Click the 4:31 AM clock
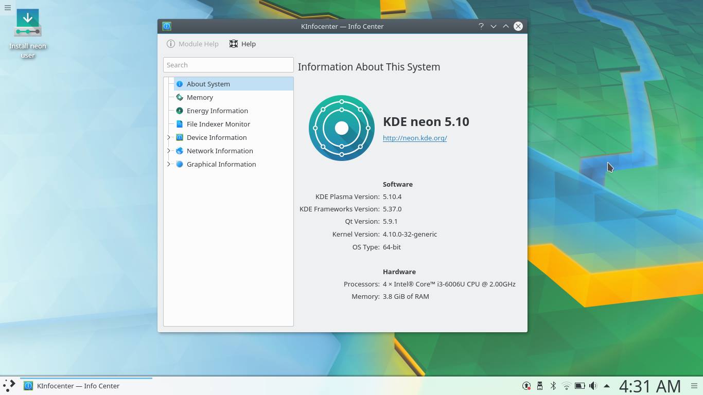 (650, 386)
